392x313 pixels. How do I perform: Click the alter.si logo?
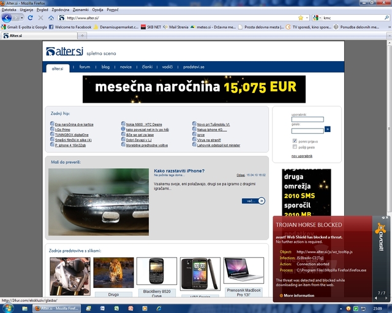click(x=64, y=51)
